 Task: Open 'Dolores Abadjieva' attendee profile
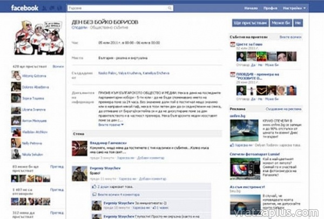[x=35, y=87]
